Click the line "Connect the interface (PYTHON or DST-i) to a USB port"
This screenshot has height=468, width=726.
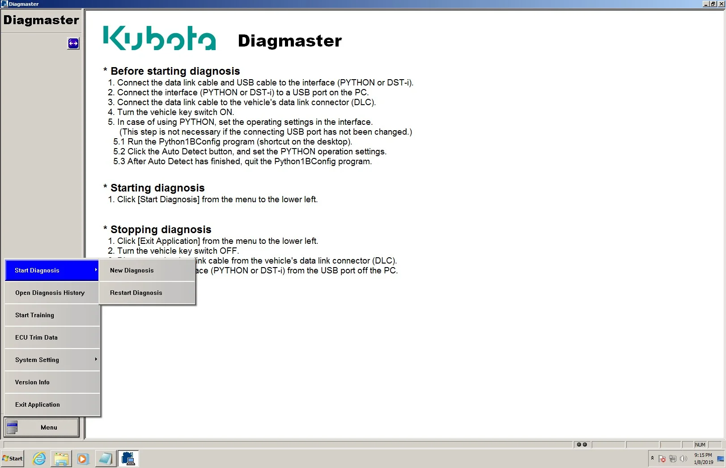pyautogui.click(x=238, y=93)
